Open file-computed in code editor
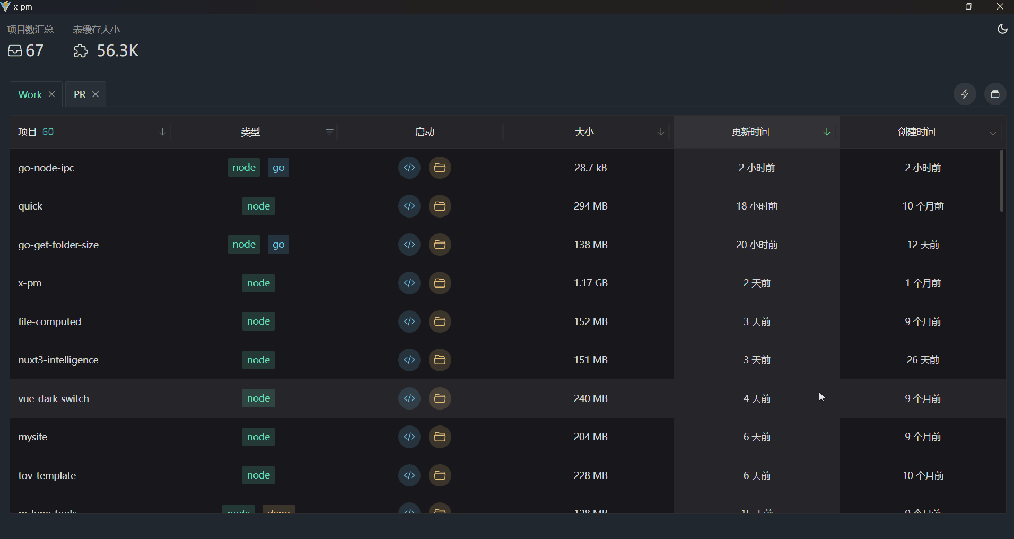This screenshot has width=1014, height=539. point(409,321)
